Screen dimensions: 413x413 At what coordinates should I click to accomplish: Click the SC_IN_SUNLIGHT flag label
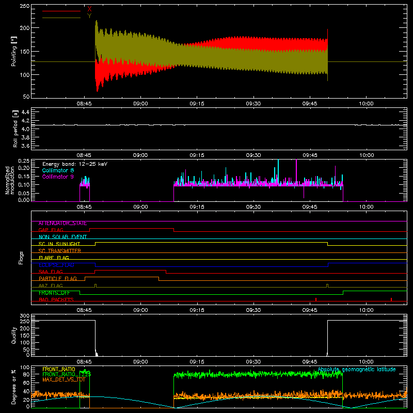point(59,244)
